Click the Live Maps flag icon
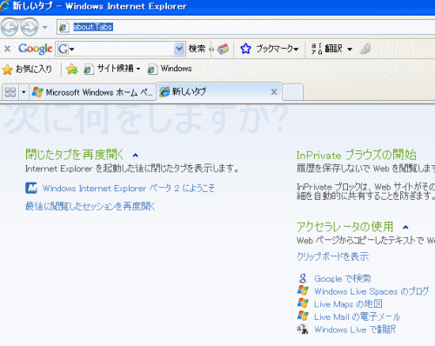 pyautogui.click(x=303, y=303)
